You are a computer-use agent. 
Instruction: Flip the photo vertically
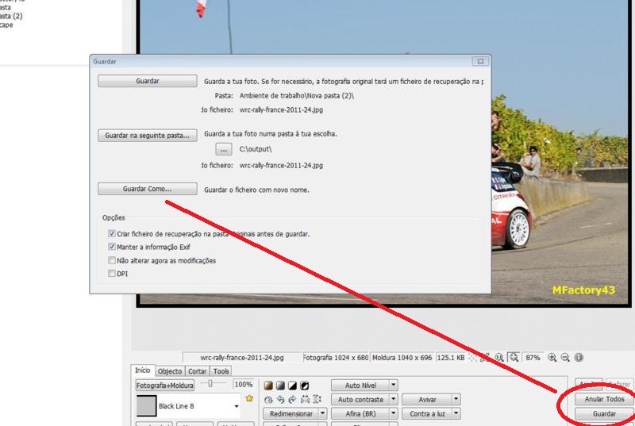[x=317, y=400]
